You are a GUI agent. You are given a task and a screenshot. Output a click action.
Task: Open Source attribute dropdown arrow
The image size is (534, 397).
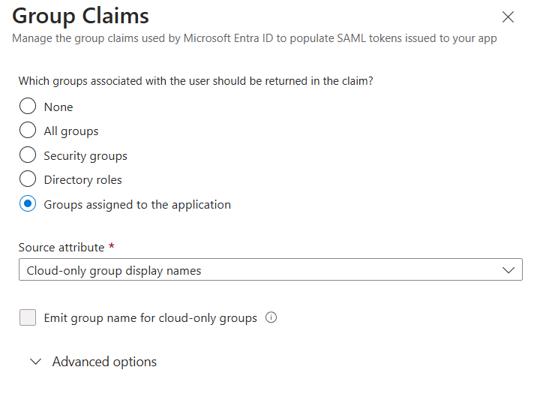click(508, 270)
